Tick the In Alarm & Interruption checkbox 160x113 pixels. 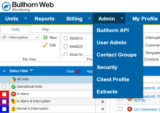point(4,102)
